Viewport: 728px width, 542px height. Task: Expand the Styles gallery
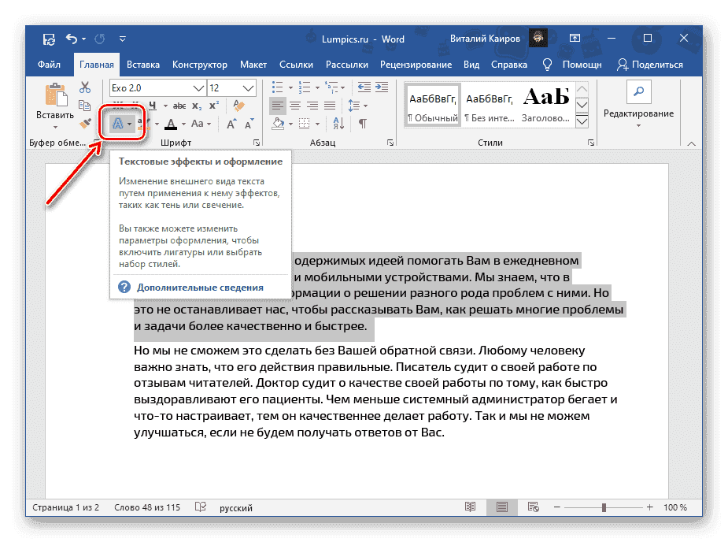tap(582, 122)
